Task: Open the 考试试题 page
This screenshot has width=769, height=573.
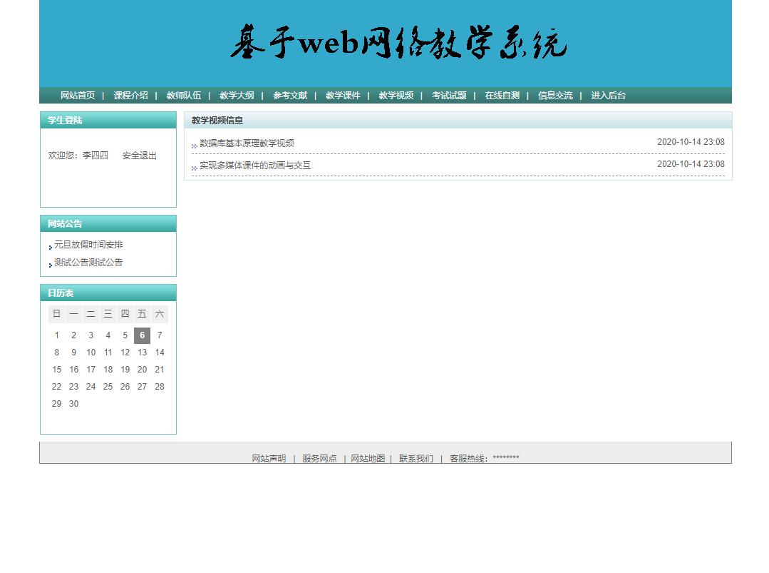Action: click(x=449, y=95)
